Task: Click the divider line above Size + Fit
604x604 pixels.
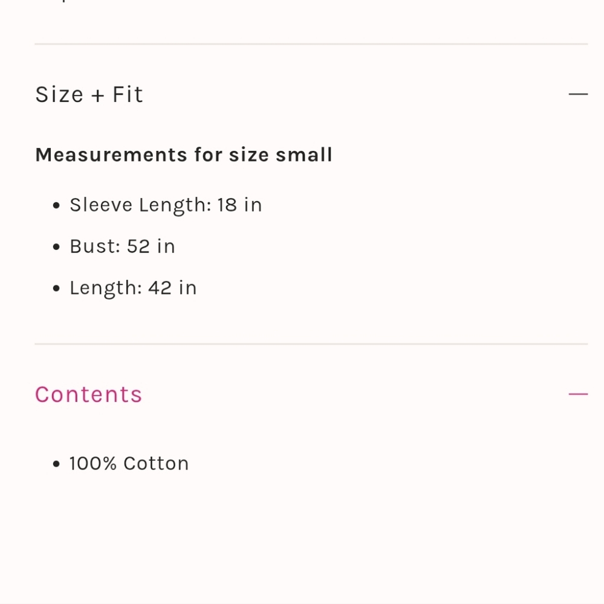Action: pyautogui.click(x=311, y=44)
